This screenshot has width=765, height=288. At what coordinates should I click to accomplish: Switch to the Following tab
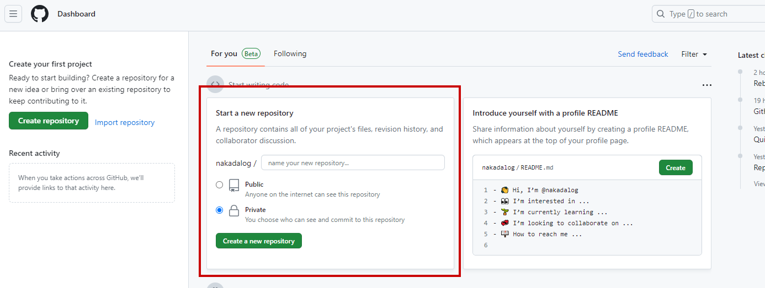(290, 53)
